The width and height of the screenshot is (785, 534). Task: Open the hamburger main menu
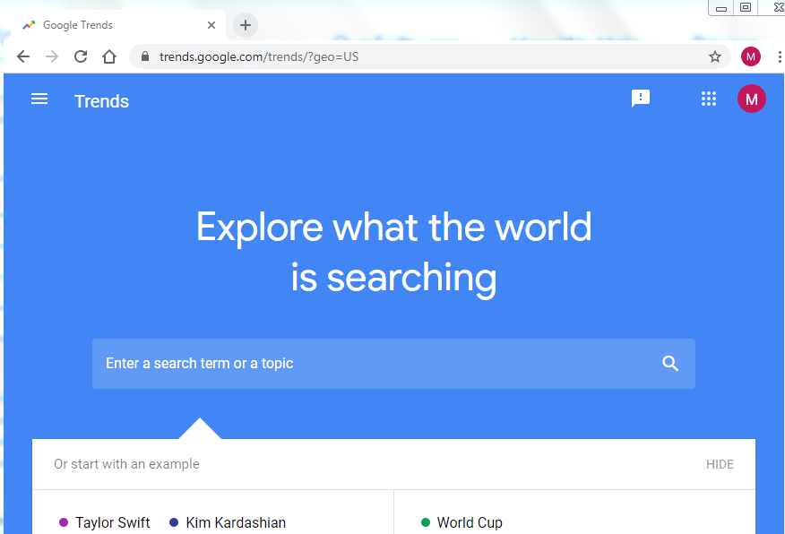[x=39, y=99]
